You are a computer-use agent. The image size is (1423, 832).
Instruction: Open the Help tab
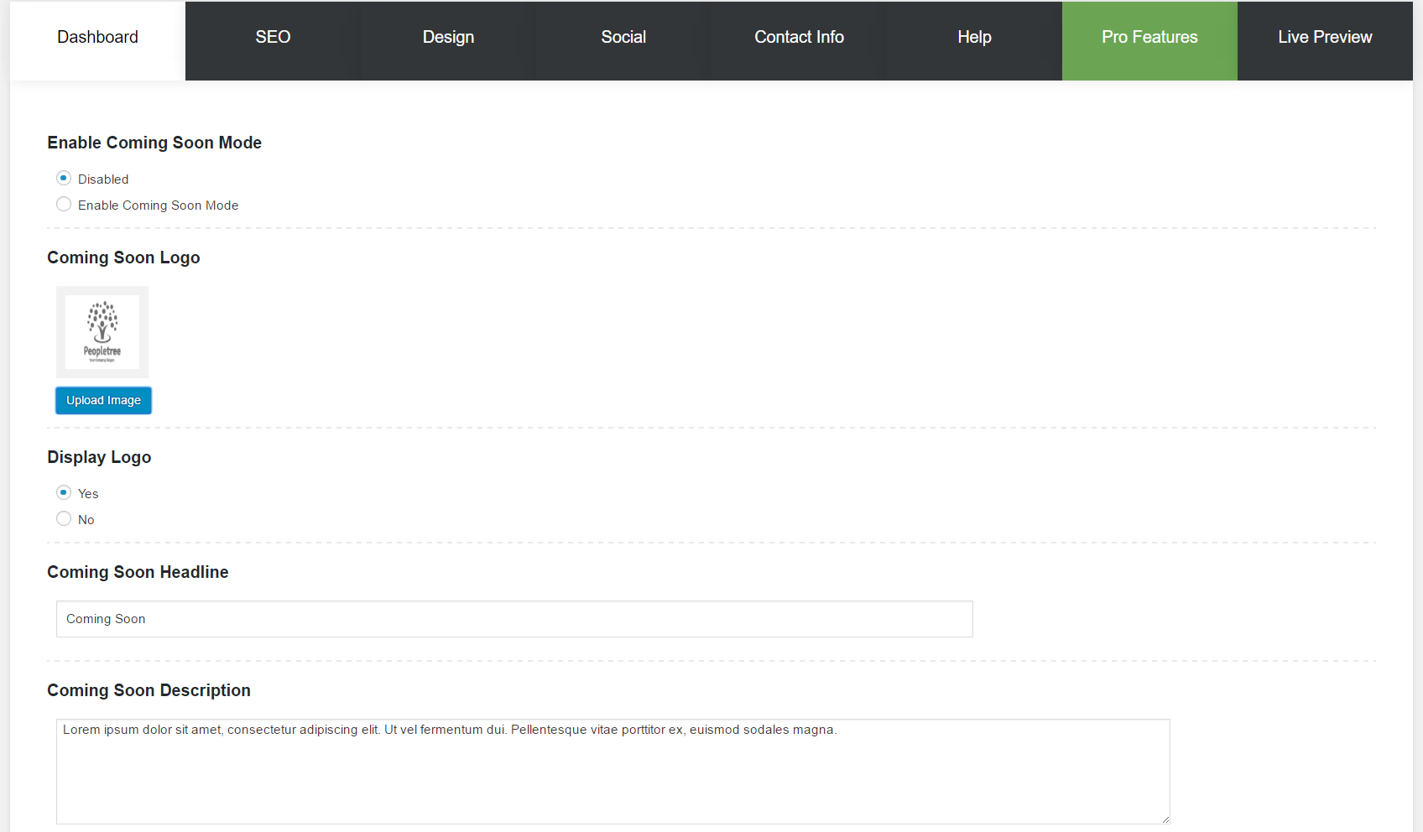(974, 40)
